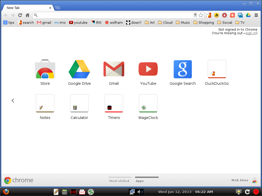The image size is (262, 196).
Task: Click the network icon in system tray
Action: (x=132, y=192)
